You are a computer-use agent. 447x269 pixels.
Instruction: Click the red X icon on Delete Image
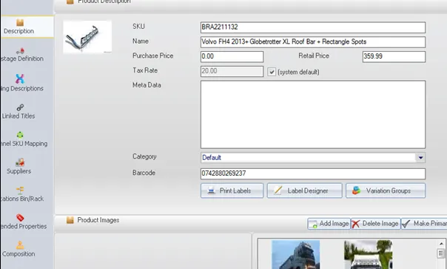(355, 224)
